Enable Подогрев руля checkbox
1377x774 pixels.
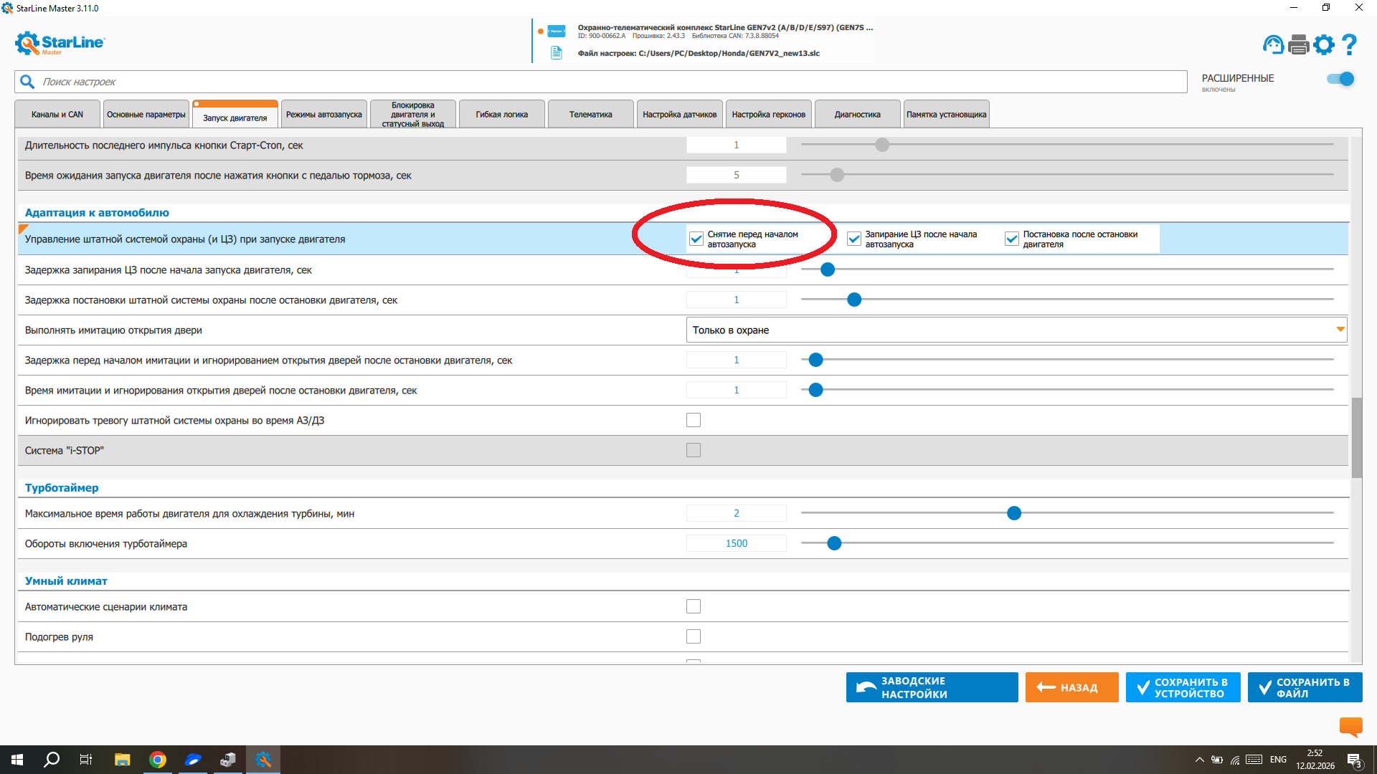pyautogui.click(x=693, y=636)
